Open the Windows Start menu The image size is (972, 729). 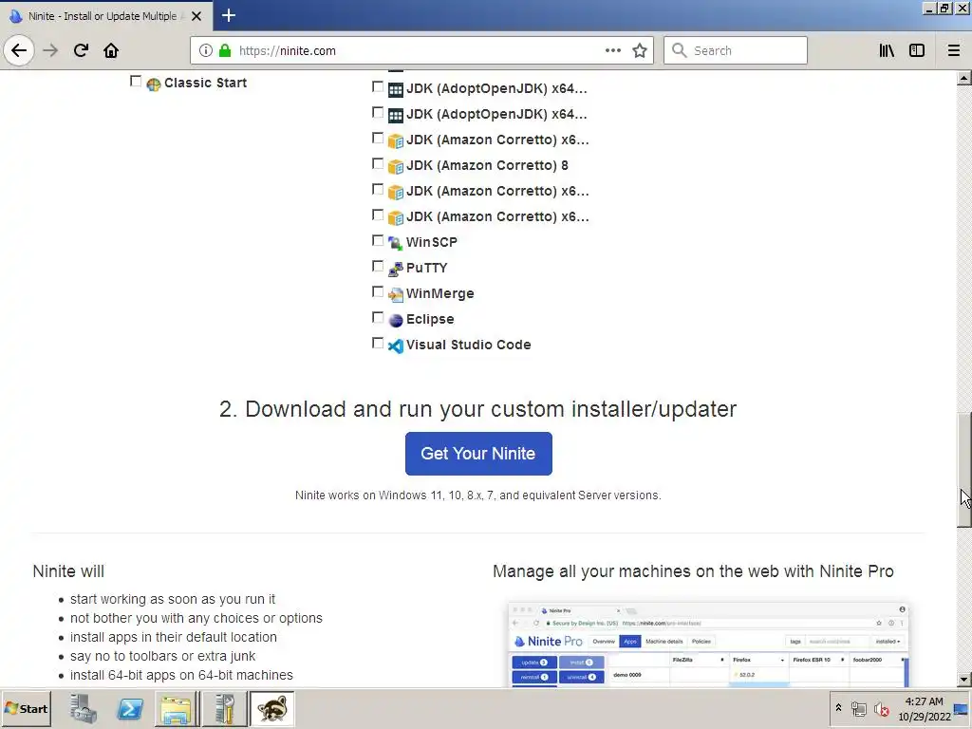pos(26,708)
